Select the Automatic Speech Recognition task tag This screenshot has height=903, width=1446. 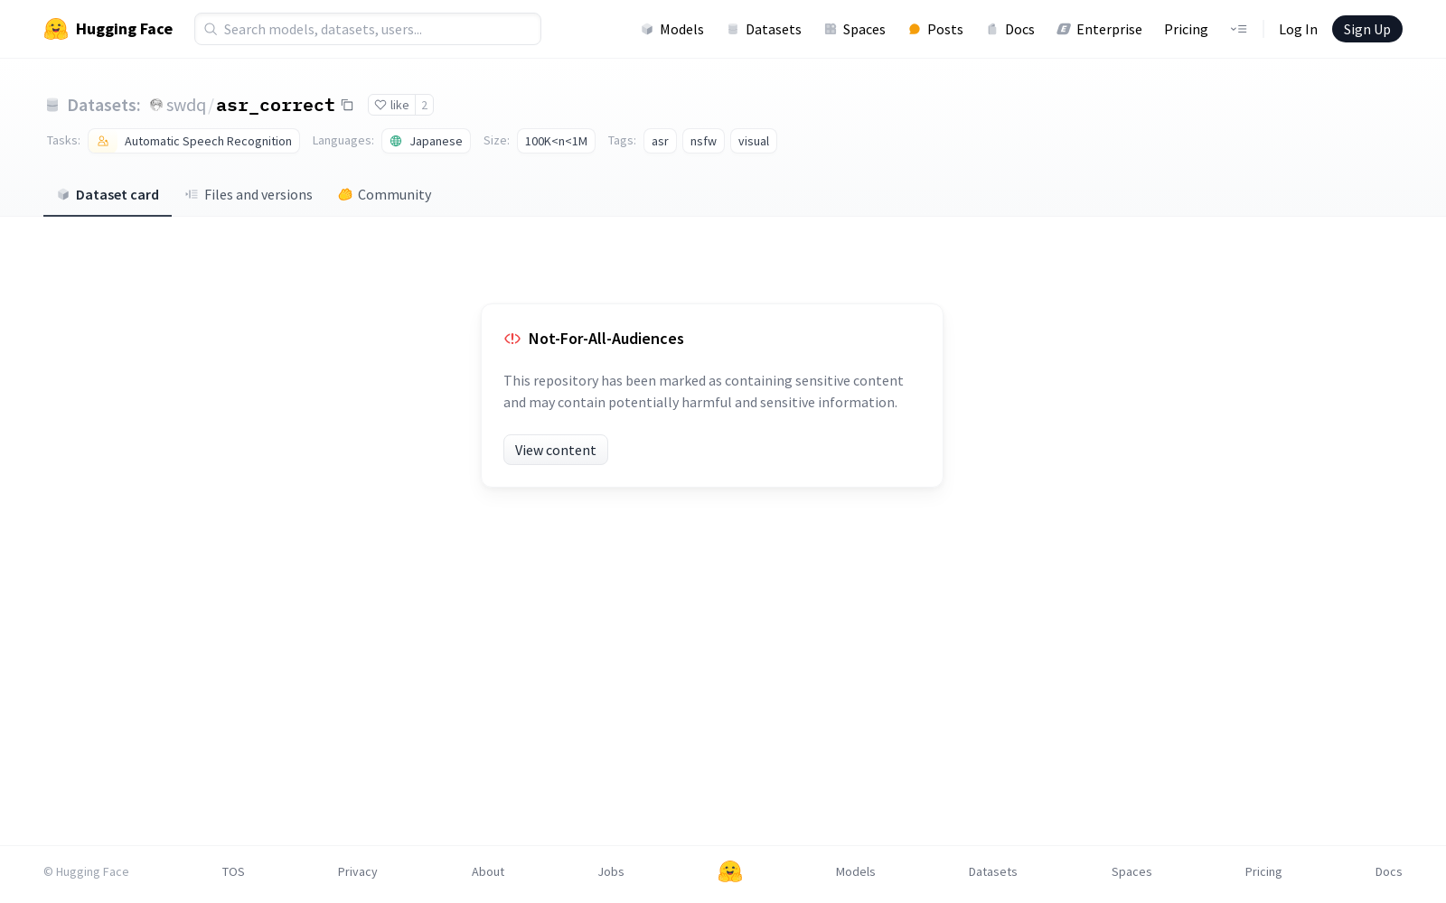(x=194, y=141)
